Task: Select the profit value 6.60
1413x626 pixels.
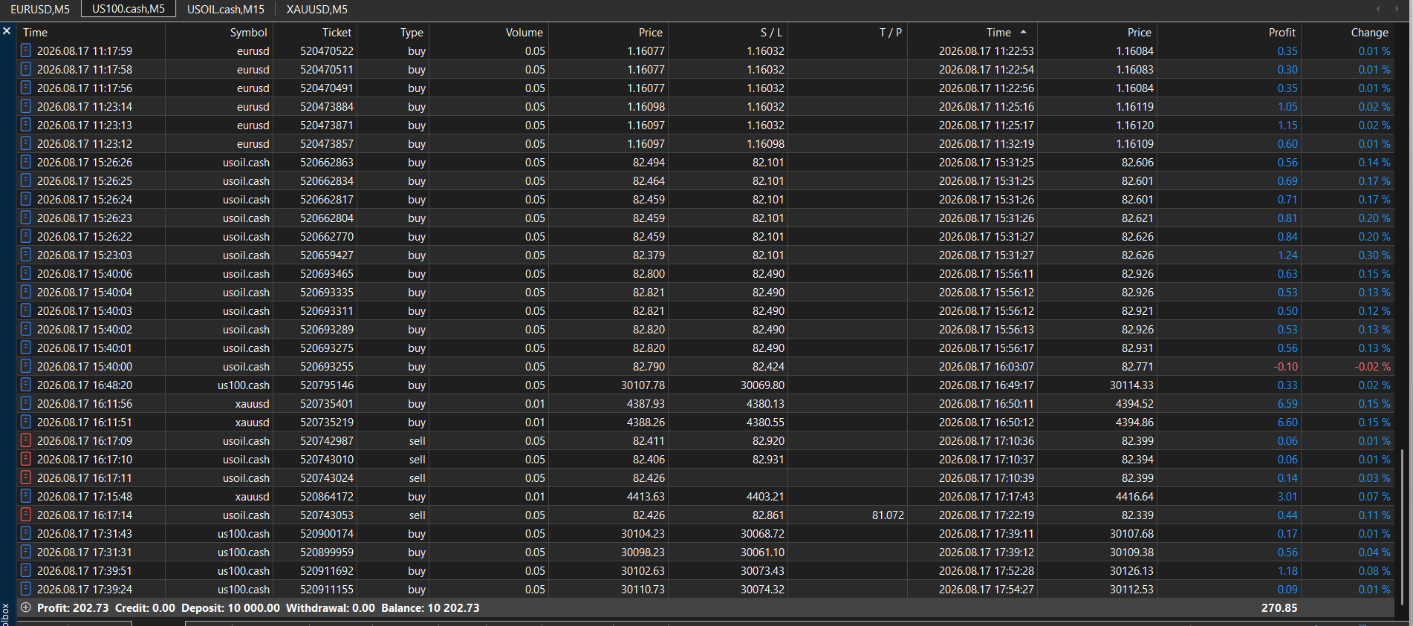Action: (1287, 423)
